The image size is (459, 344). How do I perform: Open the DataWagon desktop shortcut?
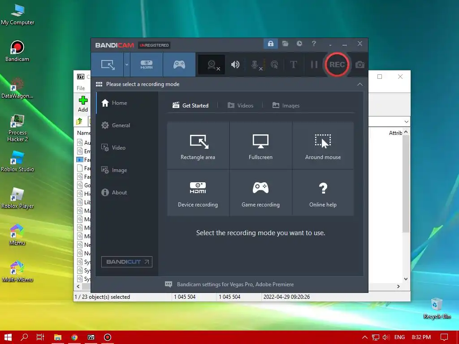point(17,88)
